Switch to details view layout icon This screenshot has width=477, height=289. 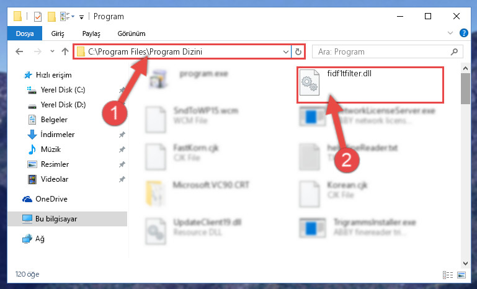tap(447, 275)
